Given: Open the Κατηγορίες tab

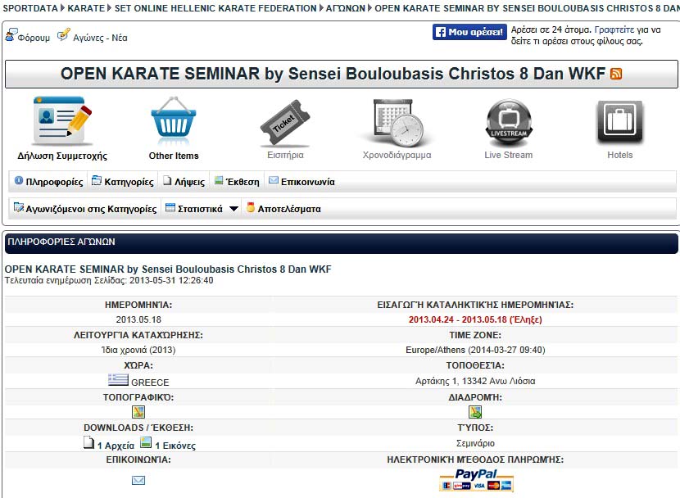Looking at the screenshot, I should point(123,182).
